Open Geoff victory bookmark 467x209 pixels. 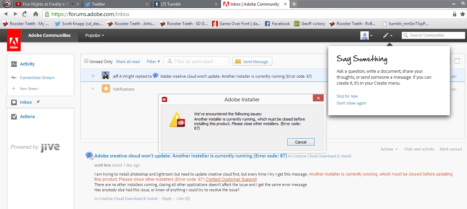click(309, 24)
